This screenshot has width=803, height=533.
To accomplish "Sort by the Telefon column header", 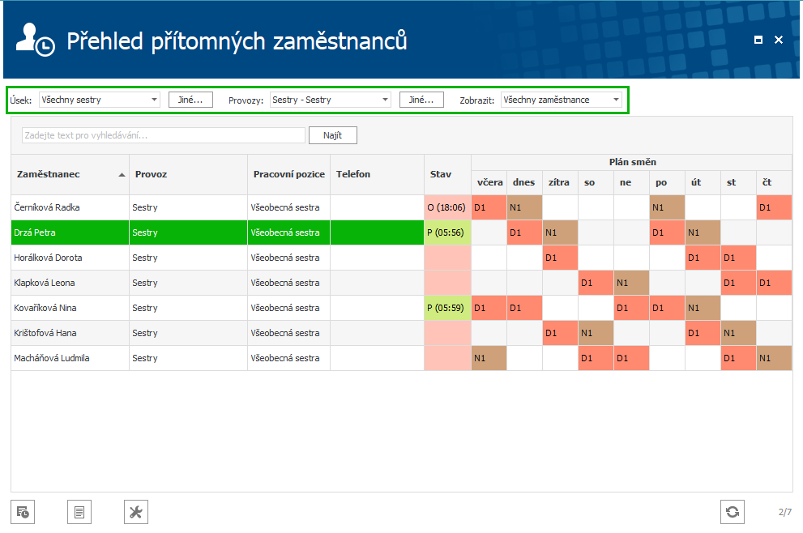I will tap(377, 175).
